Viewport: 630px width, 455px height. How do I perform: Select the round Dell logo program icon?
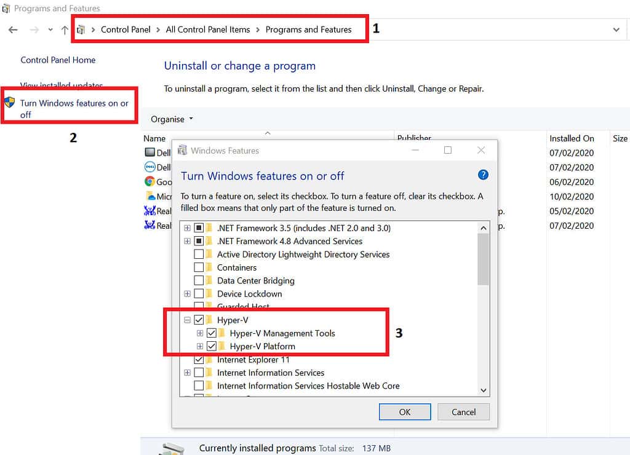coord(150,167)
